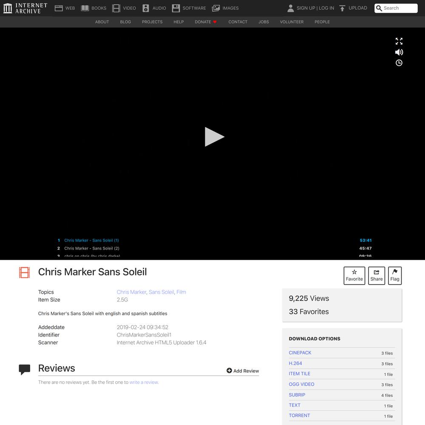Open the Sans Soleil topic link
The height and width of the screenshot is (425, 425).
(161, 292)
